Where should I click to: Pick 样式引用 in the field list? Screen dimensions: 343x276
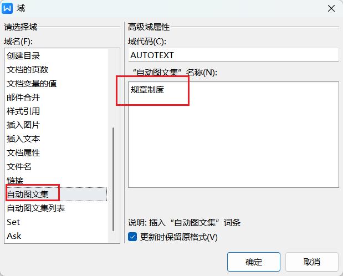[23, 111]
